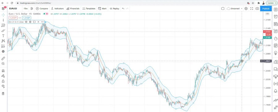278x112 pixels.
Task: Select the Text tool in left toolbar
Action: coord(3,36)
